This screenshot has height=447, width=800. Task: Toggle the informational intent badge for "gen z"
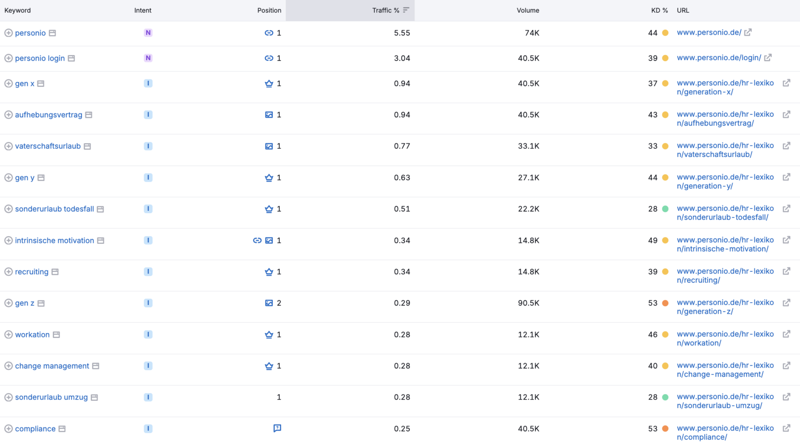pyautogui.click(x=148, y=303)
